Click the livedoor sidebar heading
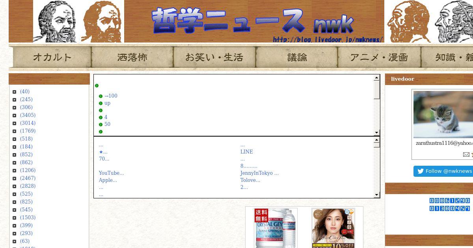 click(402, 79)
